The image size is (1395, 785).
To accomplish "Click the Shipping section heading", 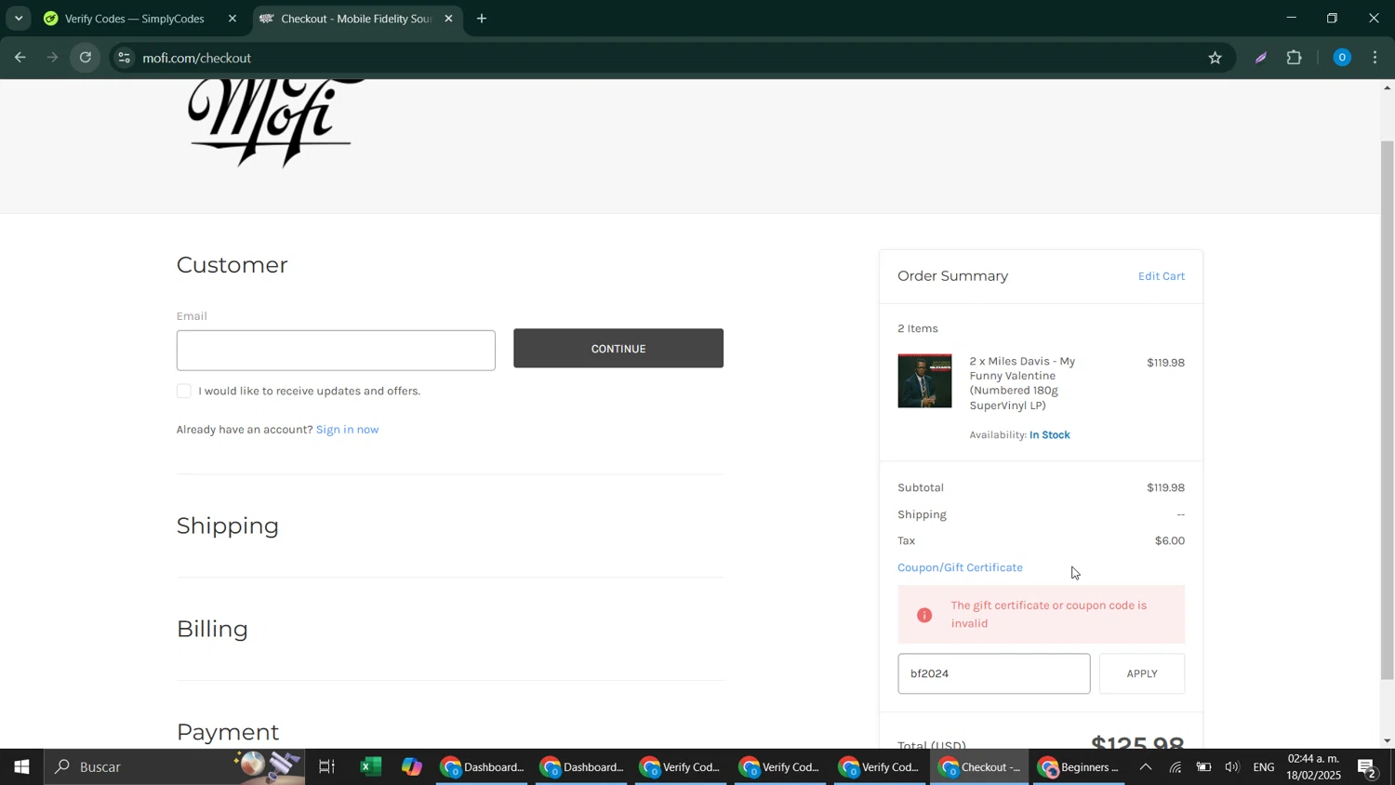I will tap(228, 526).
